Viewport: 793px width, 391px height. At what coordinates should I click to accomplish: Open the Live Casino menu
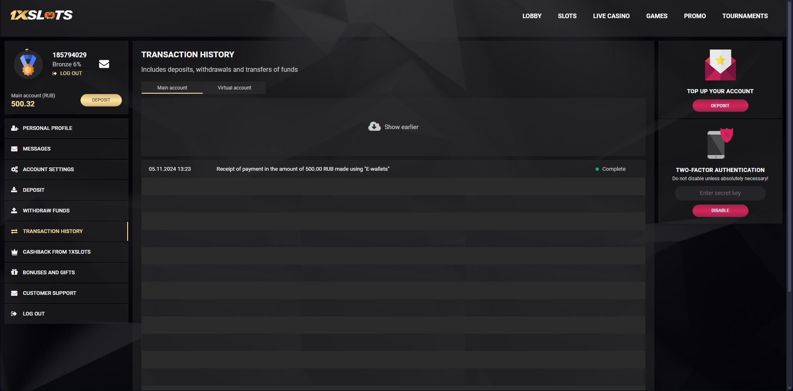pos(611,16)
